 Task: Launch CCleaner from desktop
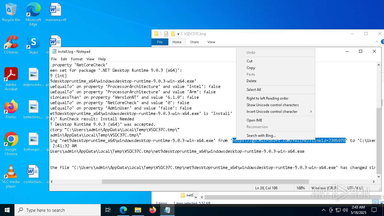[11, 45]
